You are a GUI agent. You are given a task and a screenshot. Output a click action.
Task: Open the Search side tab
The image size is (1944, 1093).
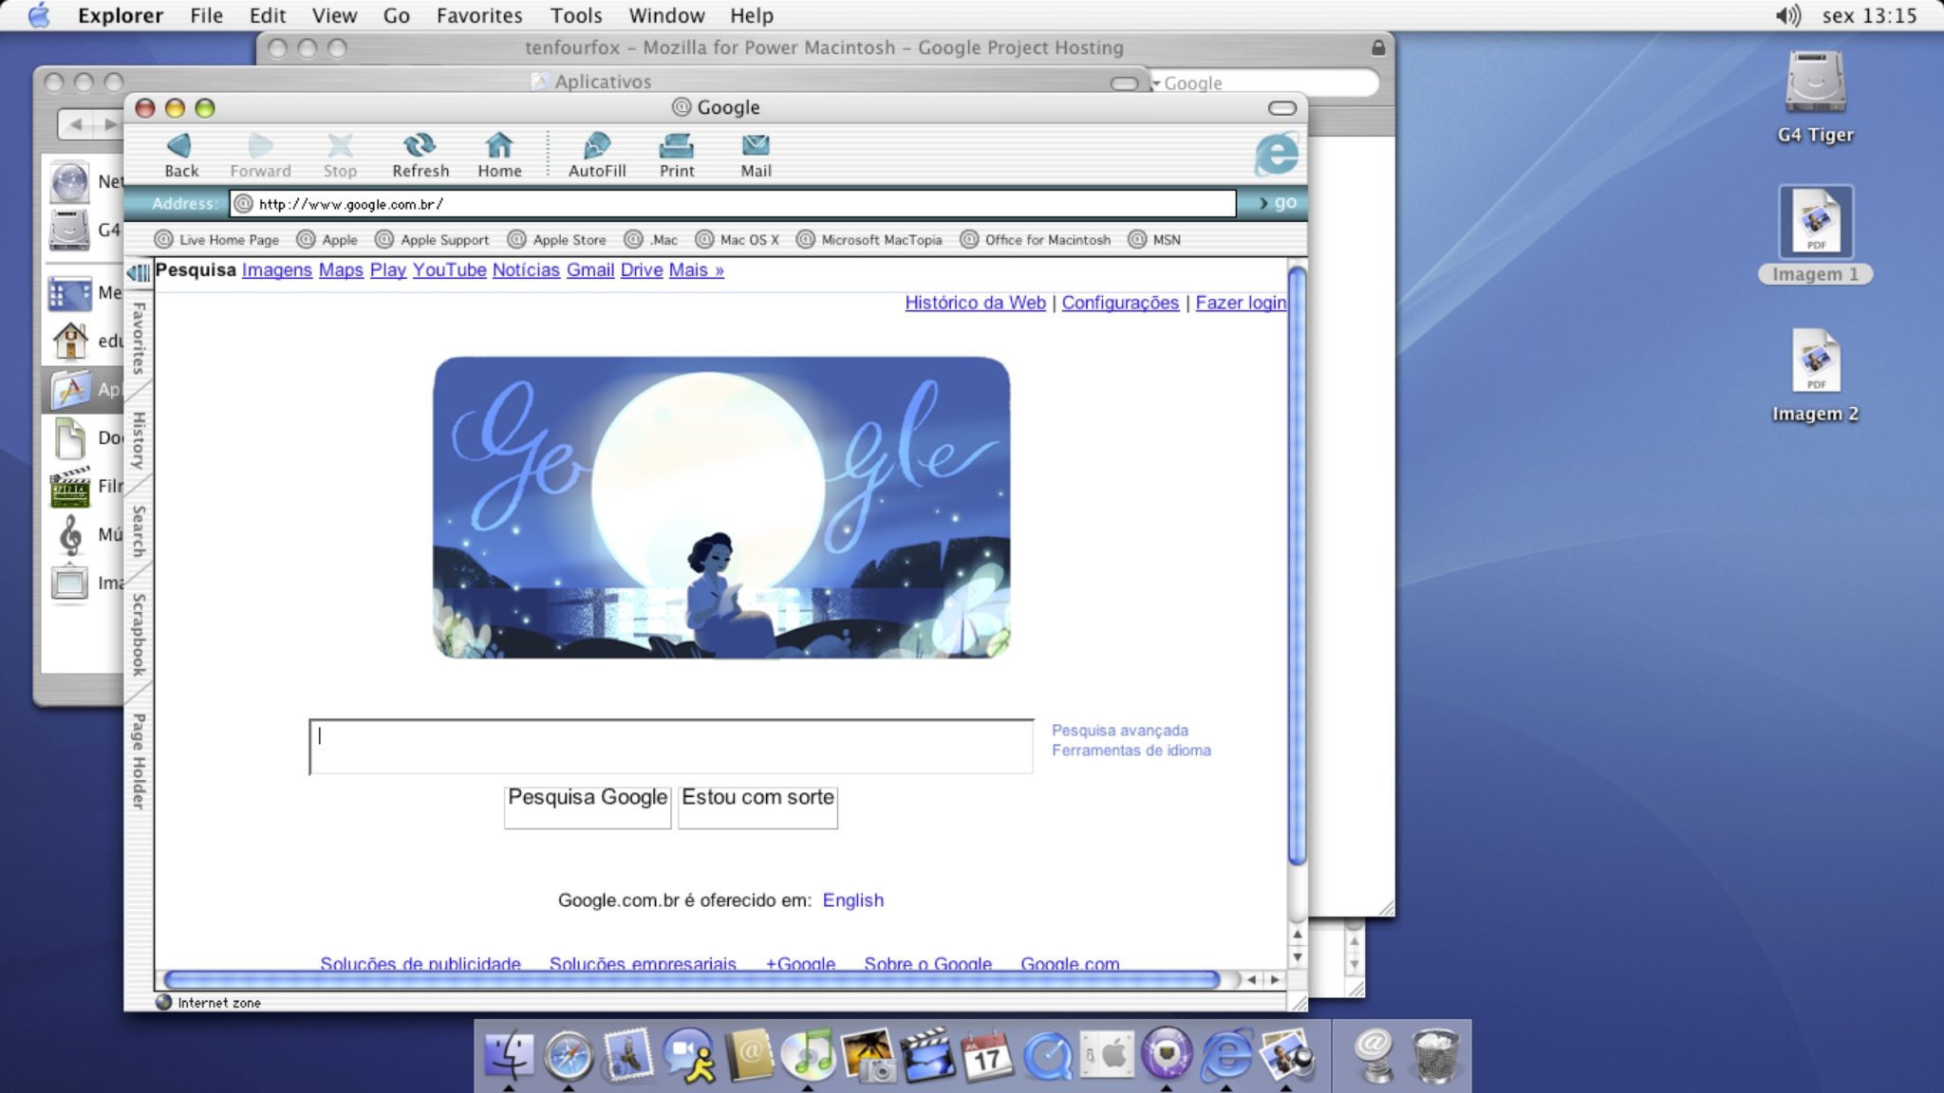139,531
